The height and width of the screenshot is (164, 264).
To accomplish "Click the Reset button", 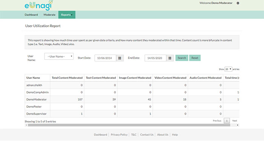I will [195, 58].
